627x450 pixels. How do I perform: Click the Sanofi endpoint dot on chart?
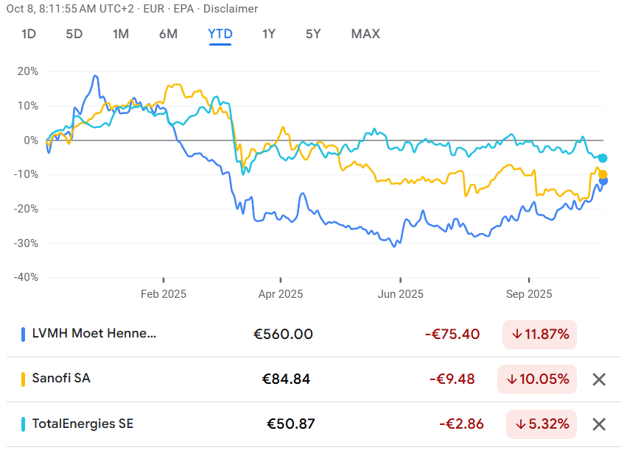pyautogui.click(x=603, y=174)
